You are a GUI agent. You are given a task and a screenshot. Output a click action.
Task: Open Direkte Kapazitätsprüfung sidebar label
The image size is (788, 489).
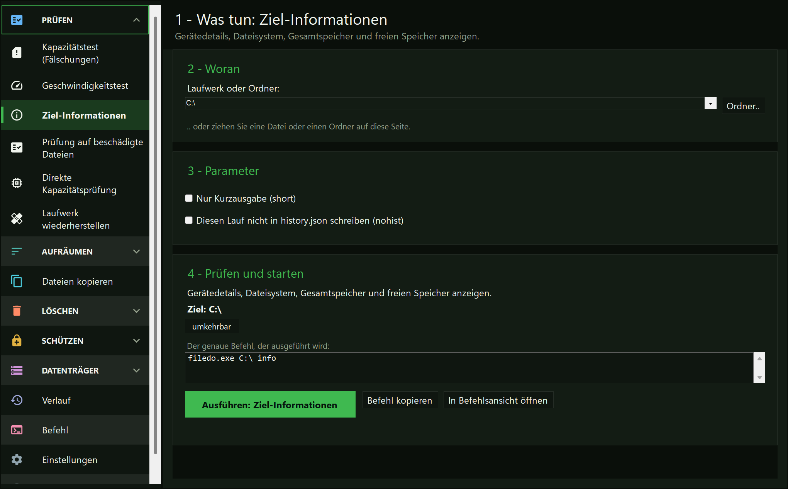click(x=79, y=184)
